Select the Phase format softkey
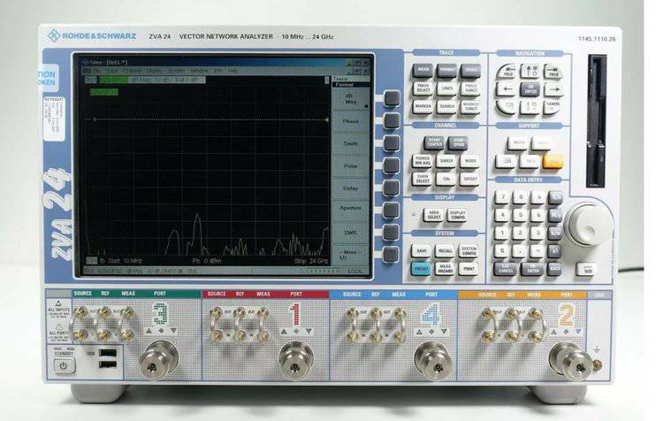The image size is (663, 421). click(350, 121)
